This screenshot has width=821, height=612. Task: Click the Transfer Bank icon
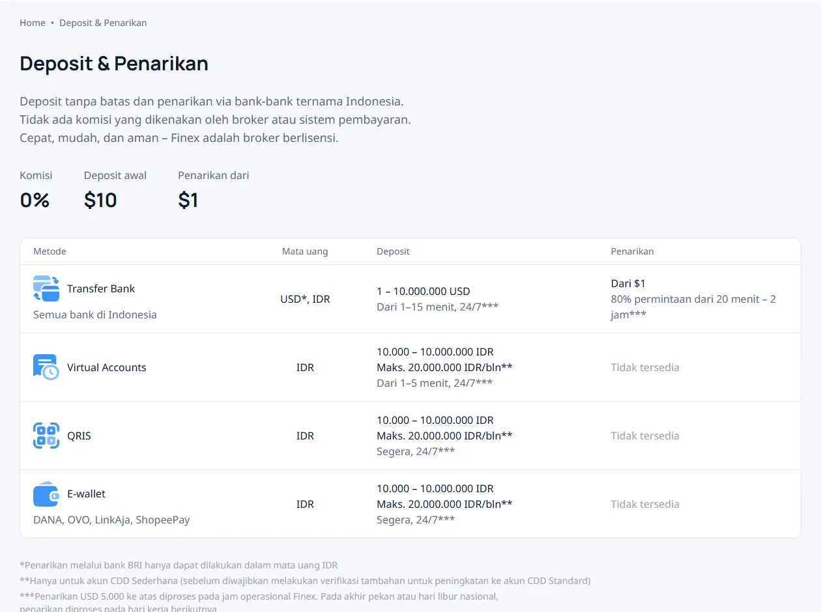pos(46,288)
